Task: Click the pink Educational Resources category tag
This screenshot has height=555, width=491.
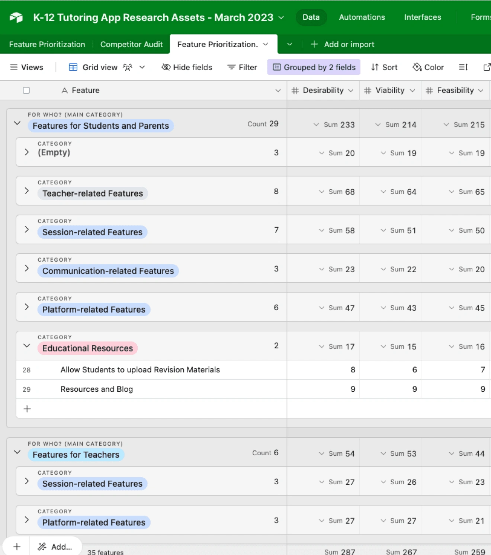Action: click(x=87, y=348)
